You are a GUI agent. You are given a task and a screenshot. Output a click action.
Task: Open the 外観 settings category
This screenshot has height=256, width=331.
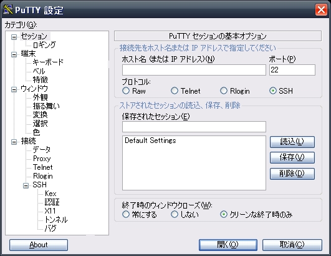click(x=40, y=97)
